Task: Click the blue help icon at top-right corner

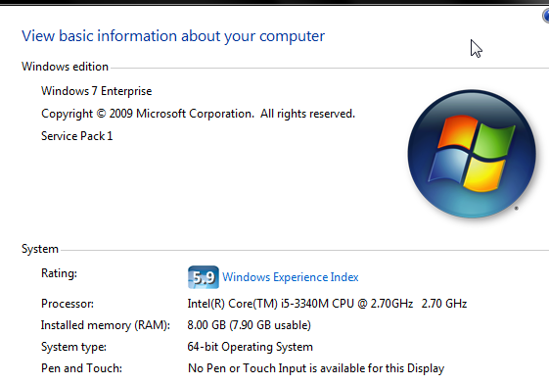Action: pos(545,16)
